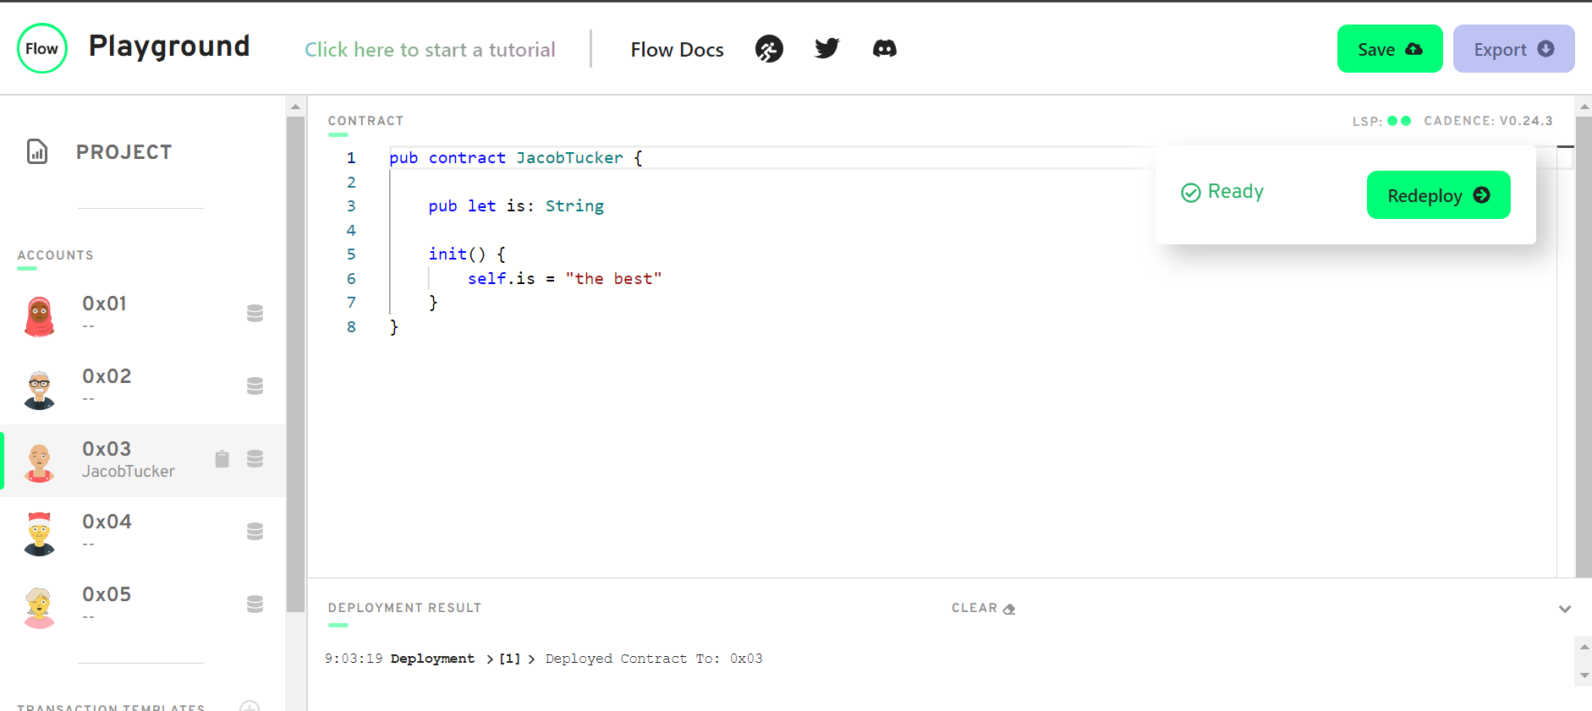This screenshot has height=711, width=1592.
Task: Click the ACCOUNTS section heading
Action: coord(55,255)
